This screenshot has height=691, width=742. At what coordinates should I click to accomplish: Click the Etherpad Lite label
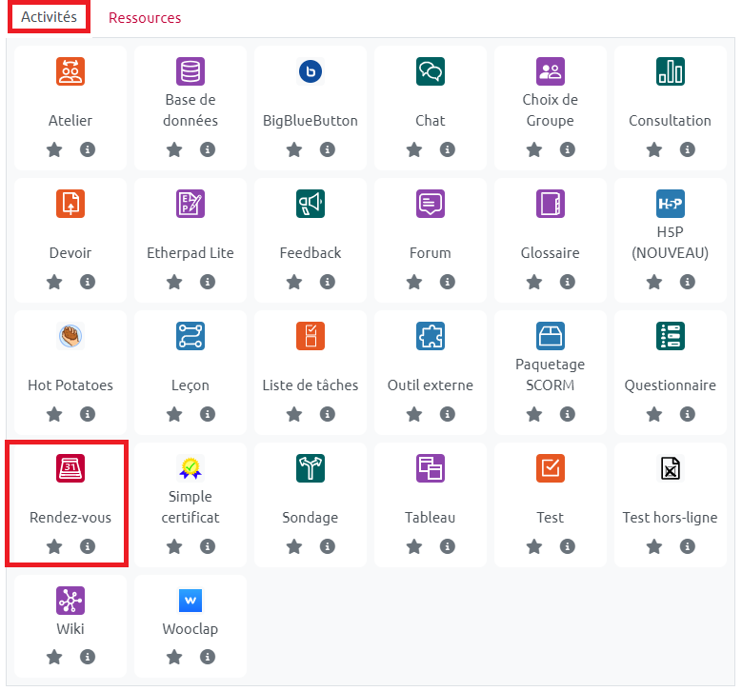pyautogui.click(x=191, y=253)
